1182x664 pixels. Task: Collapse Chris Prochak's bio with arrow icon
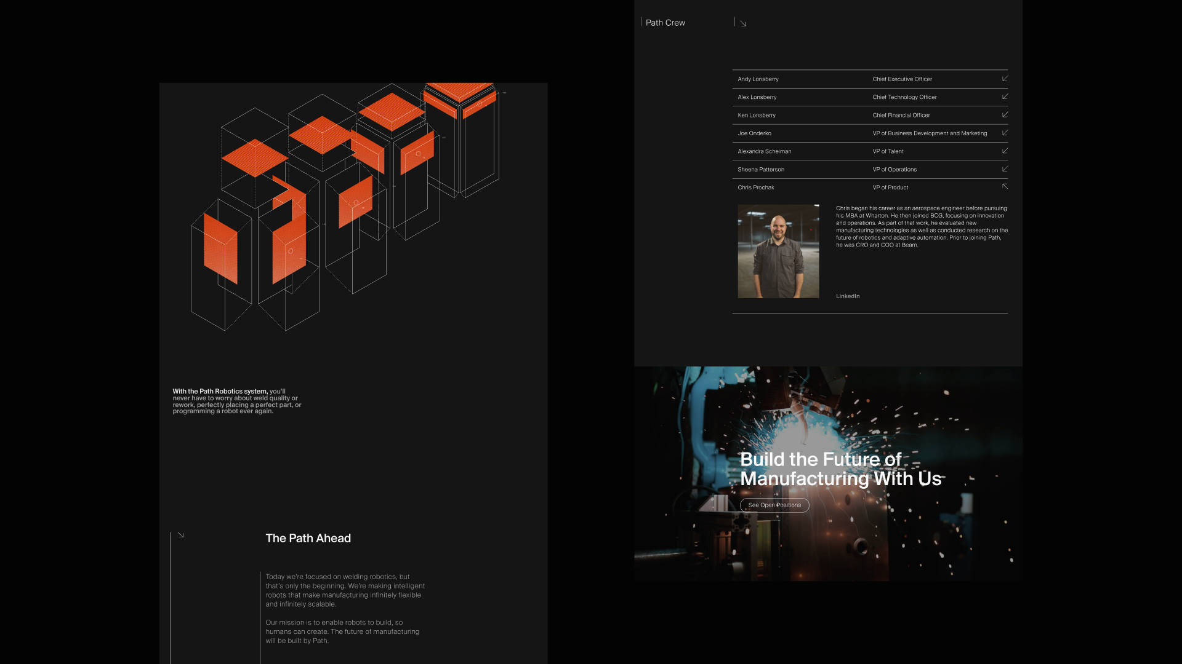(1005, 186)
